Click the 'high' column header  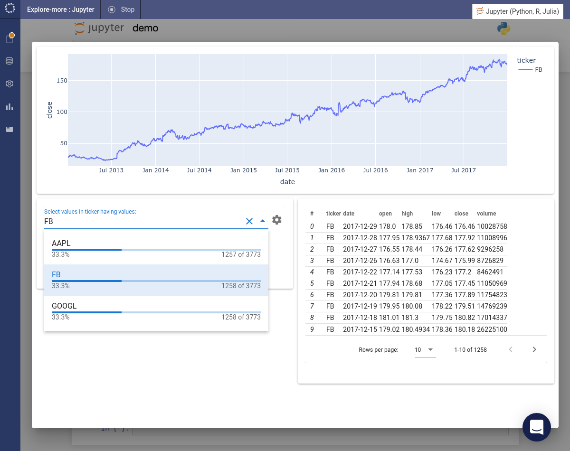coord(407,214)
